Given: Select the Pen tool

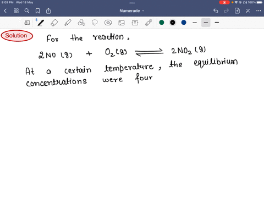Looking at the screenshot, I should click(x=41, y=23).
